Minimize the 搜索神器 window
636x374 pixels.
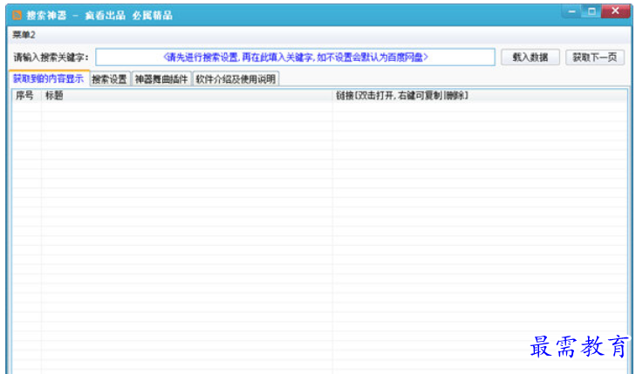572,11
